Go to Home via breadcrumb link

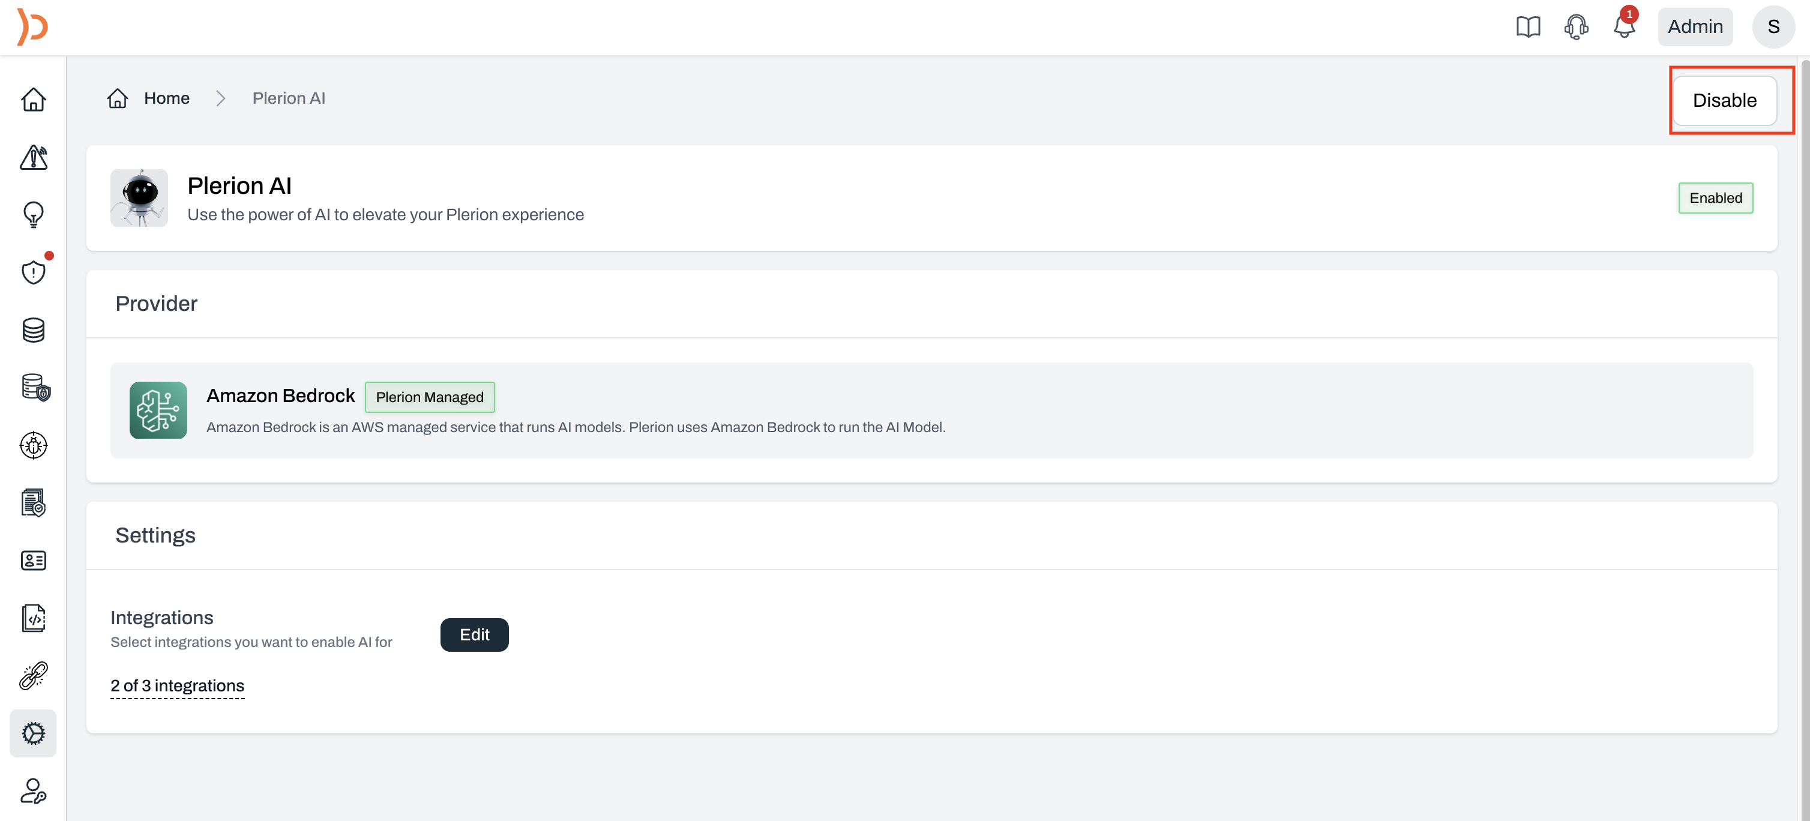pyautogui.click(x=166, y=98)
